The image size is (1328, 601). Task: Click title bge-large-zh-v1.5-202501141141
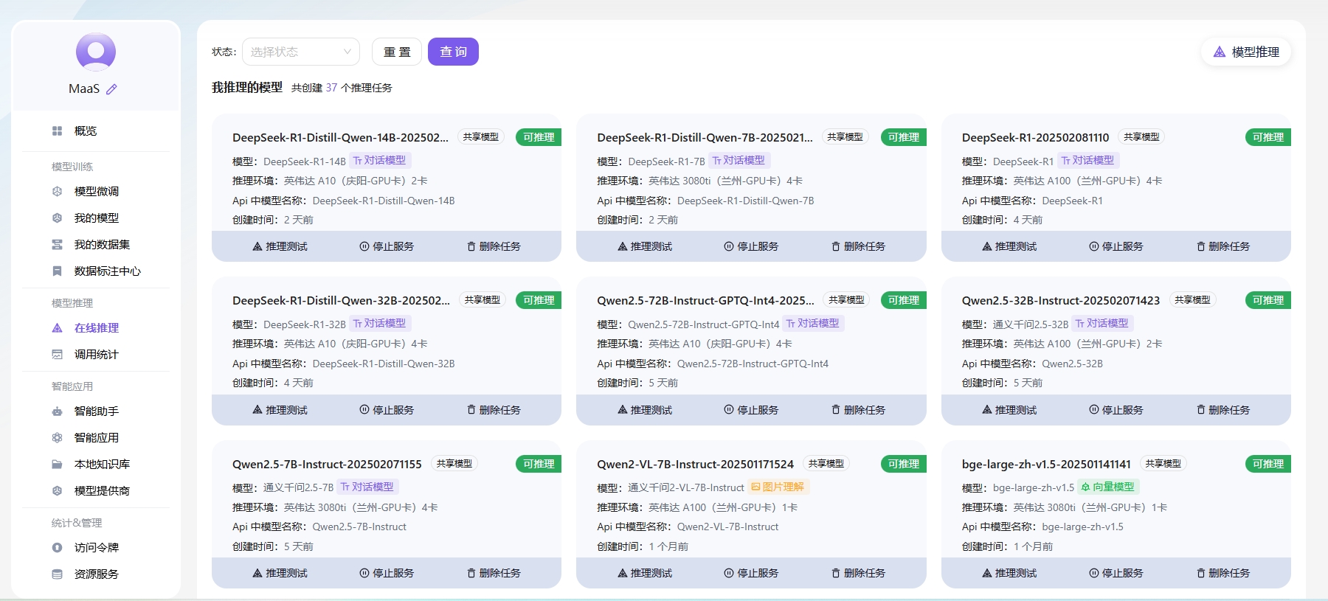click(1046, 464)
